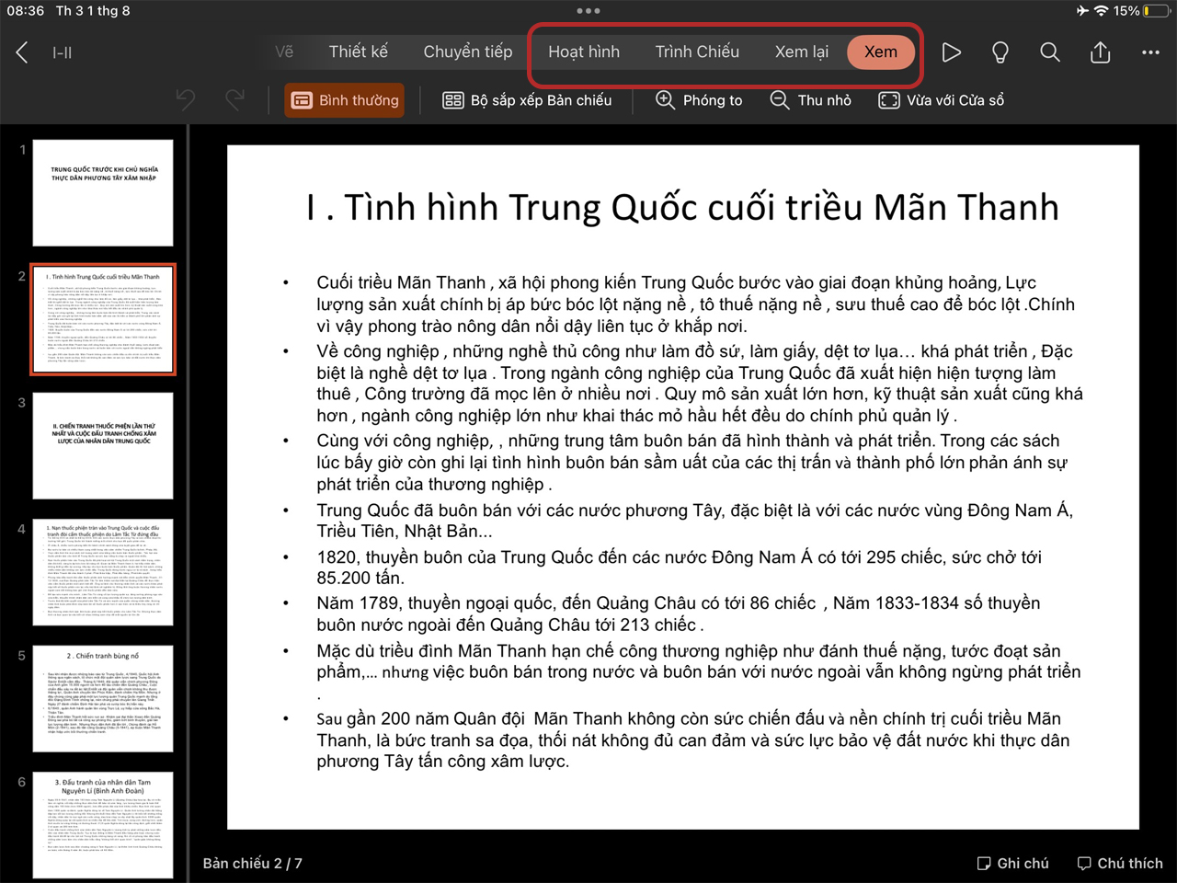
Task: Select slide 1 thumbnail
Action: [x=103, y=193]
